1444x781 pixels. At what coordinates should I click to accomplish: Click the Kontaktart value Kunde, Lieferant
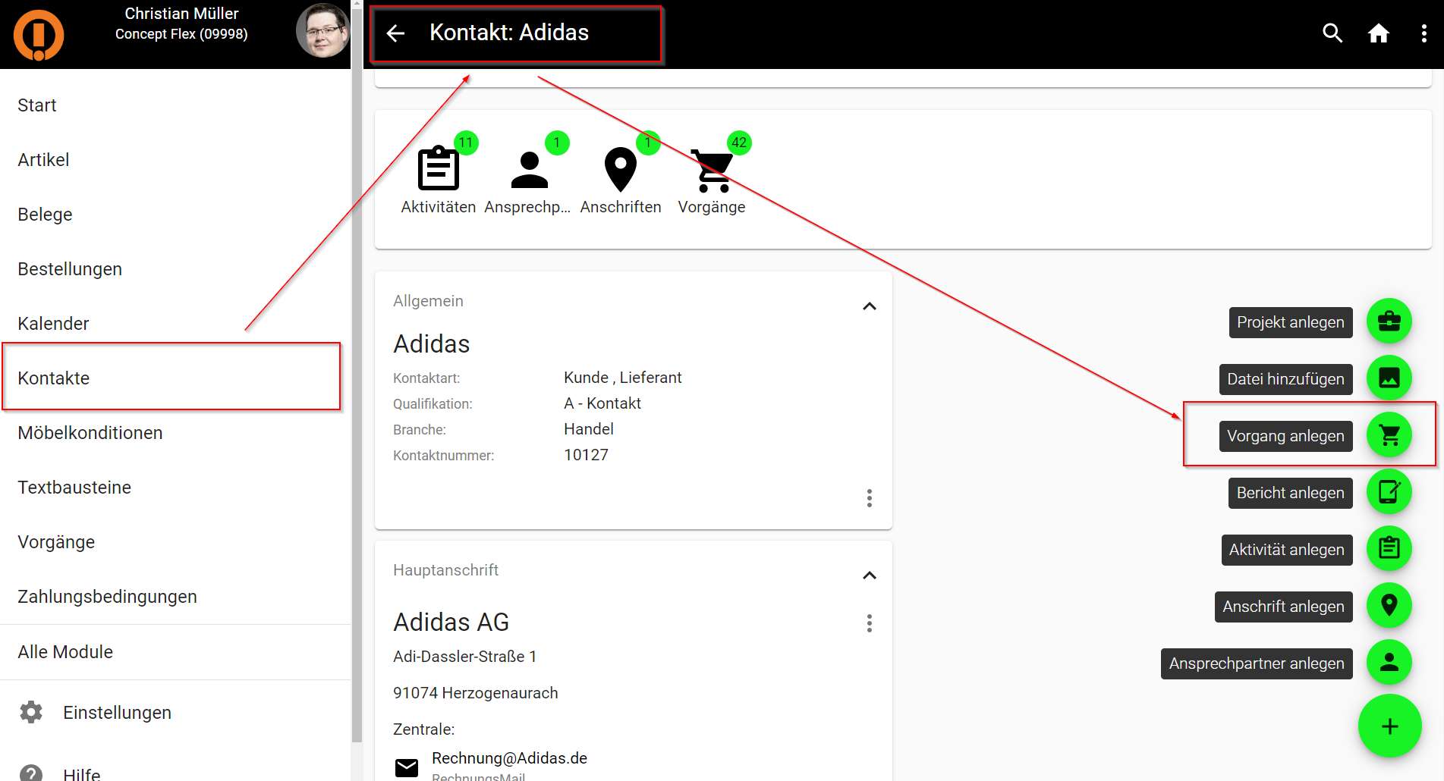[622, 378]
